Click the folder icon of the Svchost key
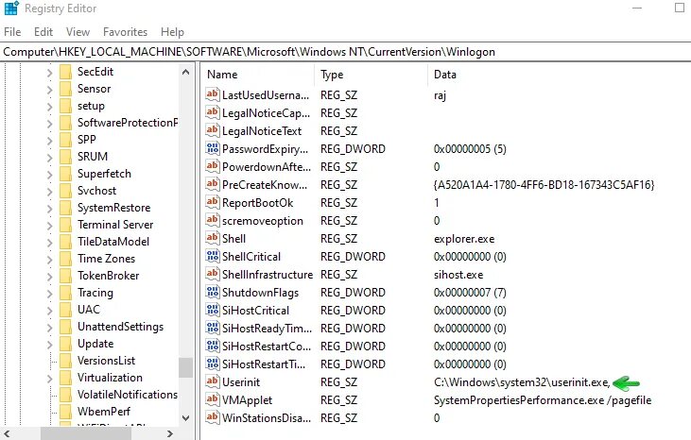 coord(65,191)
